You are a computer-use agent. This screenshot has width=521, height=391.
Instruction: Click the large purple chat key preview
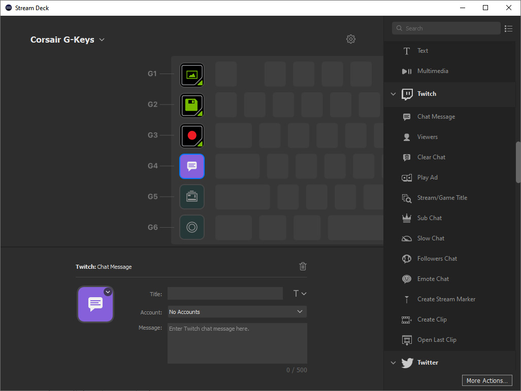point(95,304)
